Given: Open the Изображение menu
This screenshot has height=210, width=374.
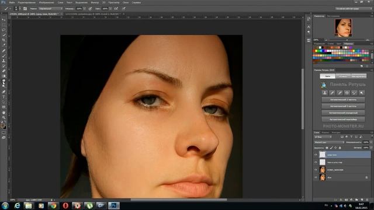Looking at the screenshot, I should [47, 2].
